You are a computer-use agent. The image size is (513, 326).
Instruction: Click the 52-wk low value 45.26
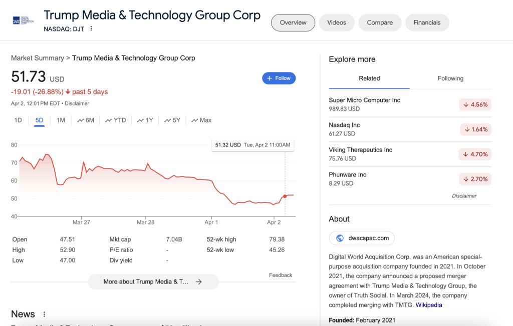[x=277, y=250]
